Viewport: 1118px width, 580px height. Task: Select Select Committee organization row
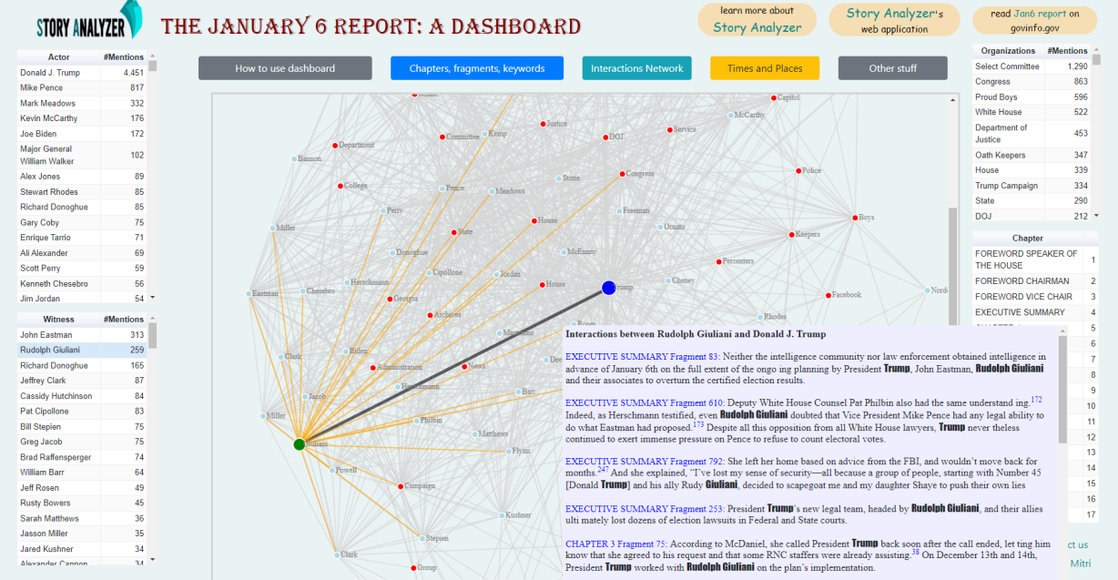click(1032, 66)
